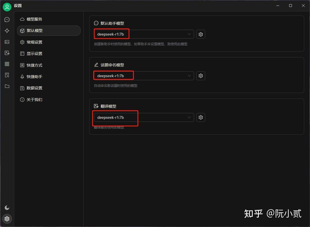Open the mini apps grid icon
This screenshot has width=310, height=227.
click(7, 64)
